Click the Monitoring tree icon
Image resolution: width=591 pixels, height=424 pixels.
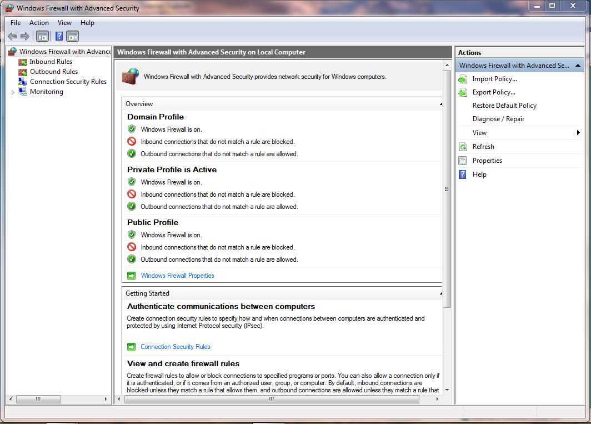click(x=23, y=92)
